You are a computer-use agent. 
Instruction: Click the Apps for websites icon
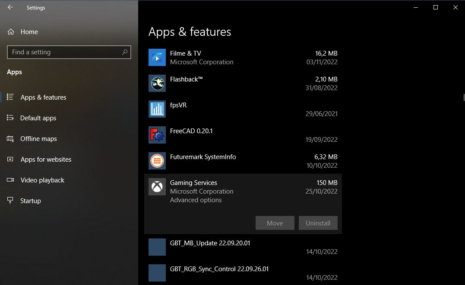pos(10,159)
